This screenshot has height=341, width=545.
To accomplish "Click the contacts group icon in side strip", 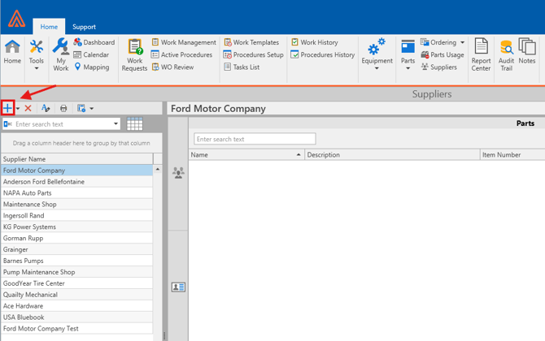I will click(178, 173).
